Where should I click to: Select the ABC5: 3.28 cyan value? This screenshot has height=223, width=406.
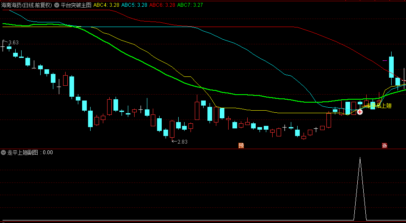pyautogui.click(x=134, y=5)
